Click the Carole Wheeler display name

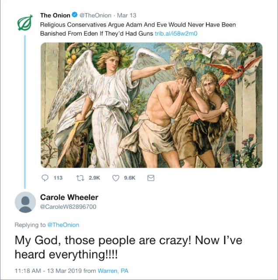69,197
